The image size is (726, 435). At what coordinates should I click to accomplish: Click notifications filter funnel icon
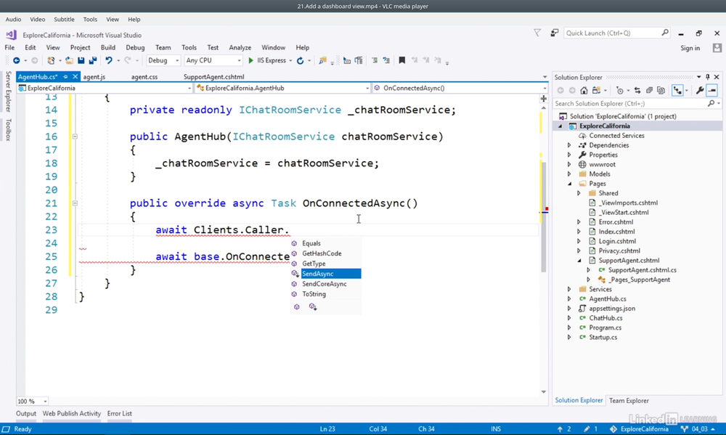[x=537, y=33]
